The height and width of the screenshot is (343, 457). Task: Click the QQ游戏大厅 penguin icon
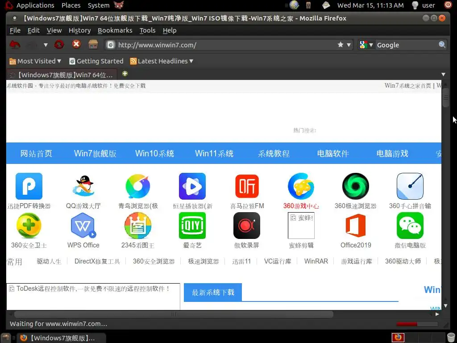tap(83, 186)
